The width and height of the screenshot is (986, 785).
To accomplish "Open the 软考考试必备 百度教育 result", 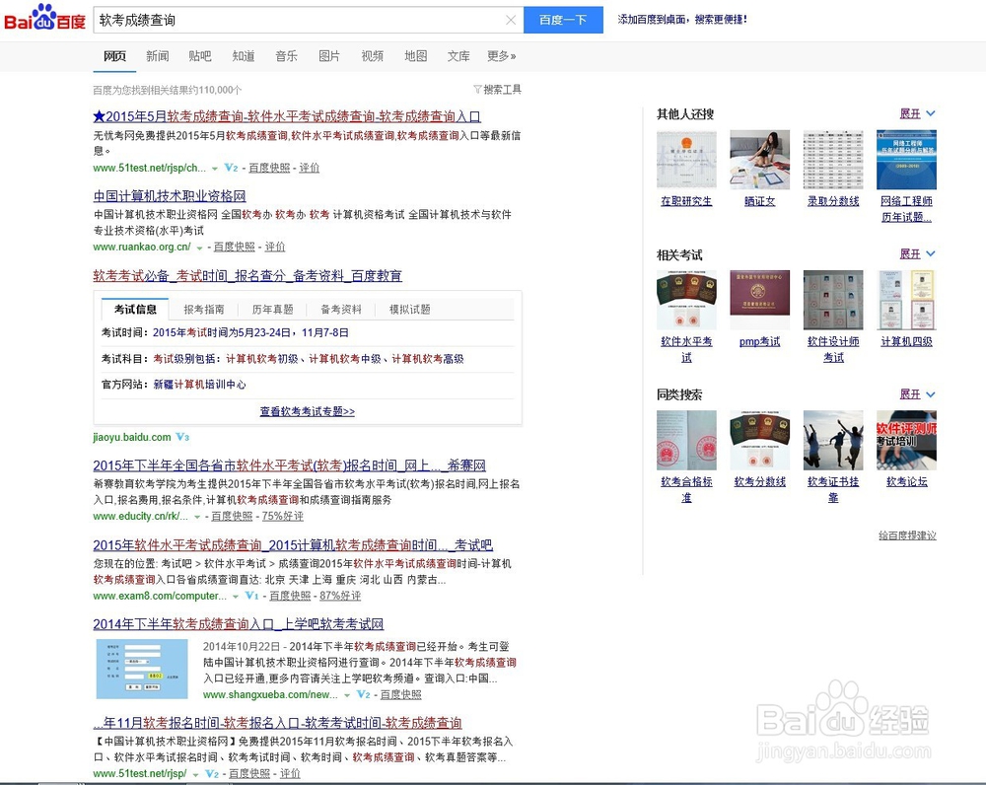I will pos(247,275).
